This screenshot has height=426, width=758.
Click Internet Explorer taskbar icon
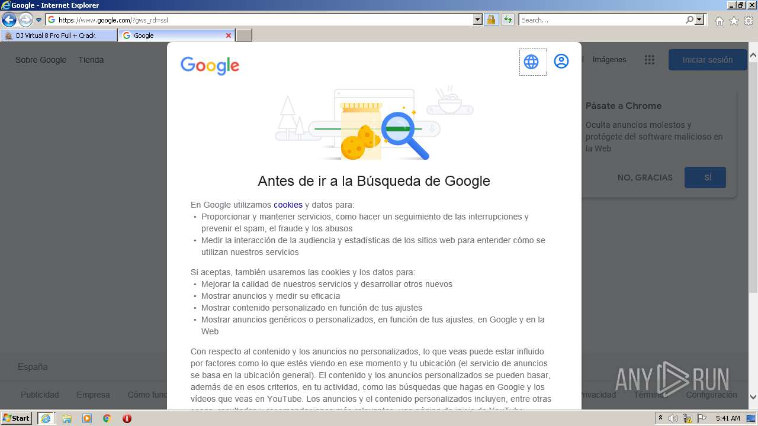(46, 418)
